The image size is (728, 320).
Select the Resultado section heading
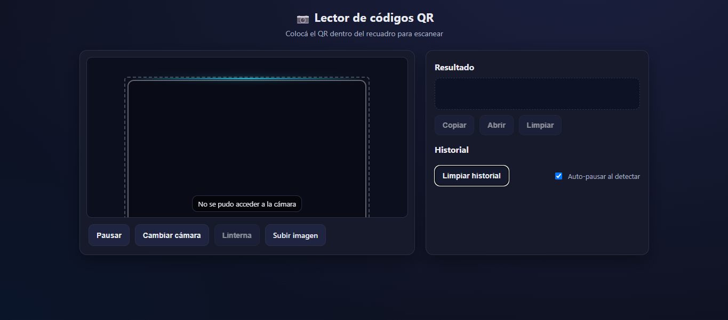pyautogui.click(x=454, y=67)
